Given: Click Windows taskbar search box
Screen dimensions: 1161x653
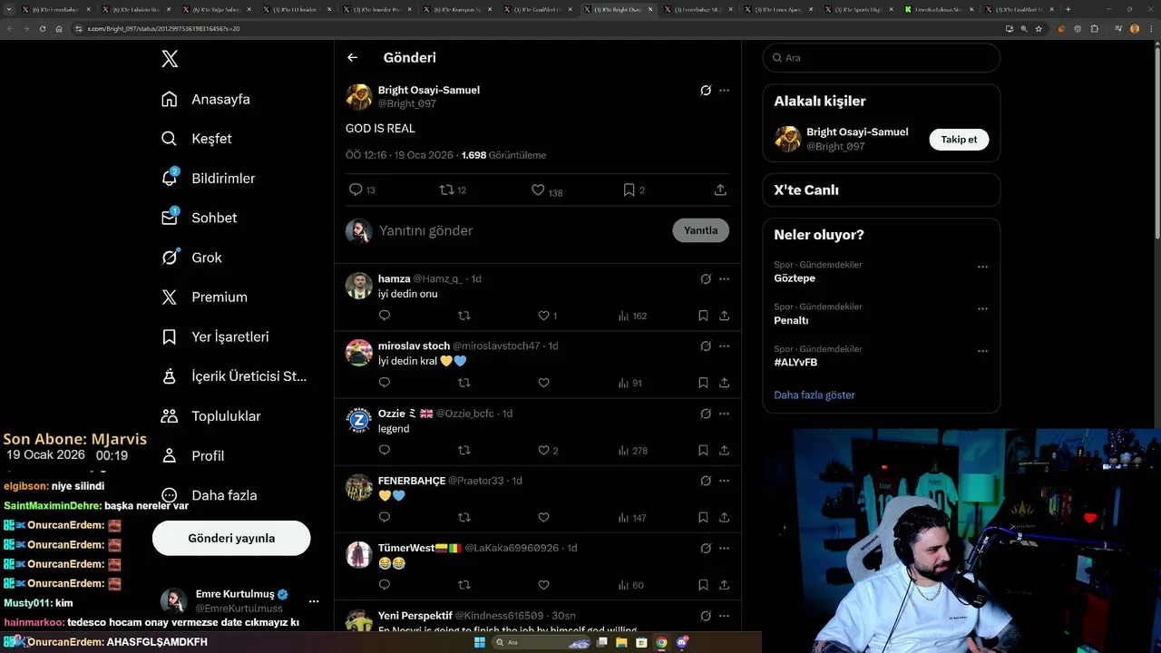Looking at the screenshot, I should (x=542, y=642).
